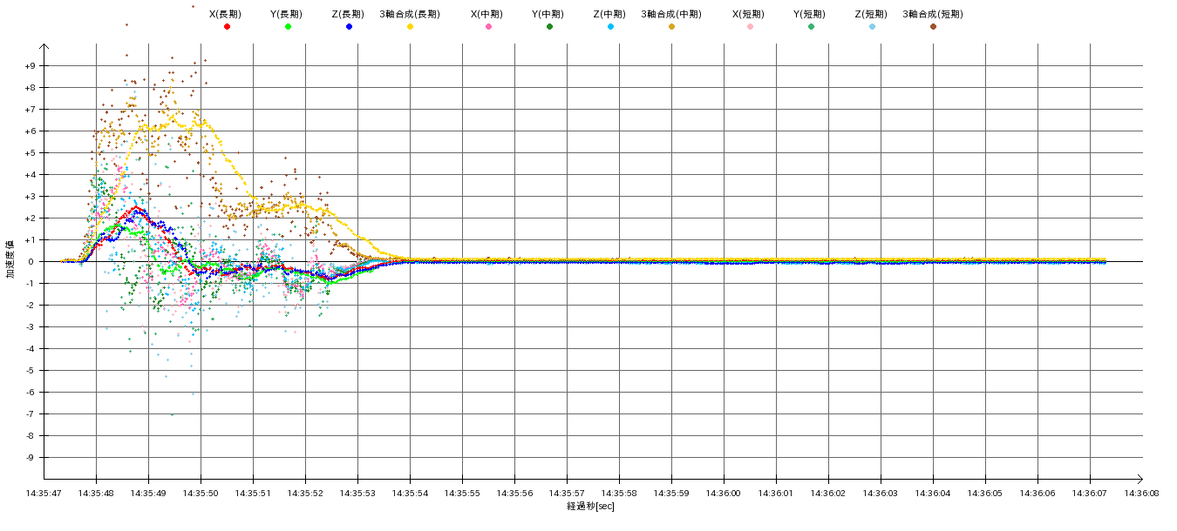Click the 加速度値 y-axis title

click(x=11, y=259)
